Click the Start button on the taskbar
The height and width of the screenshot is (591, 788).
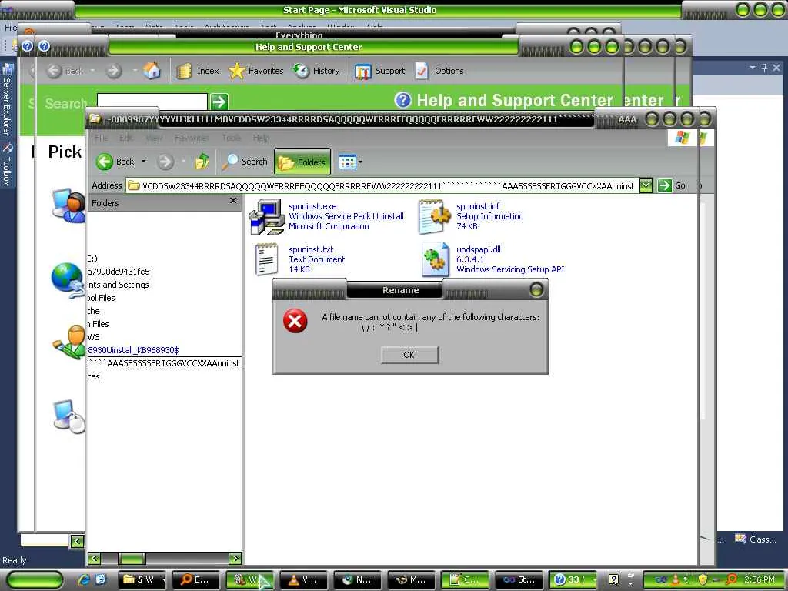pyautogui.click(x=35, y=580)
